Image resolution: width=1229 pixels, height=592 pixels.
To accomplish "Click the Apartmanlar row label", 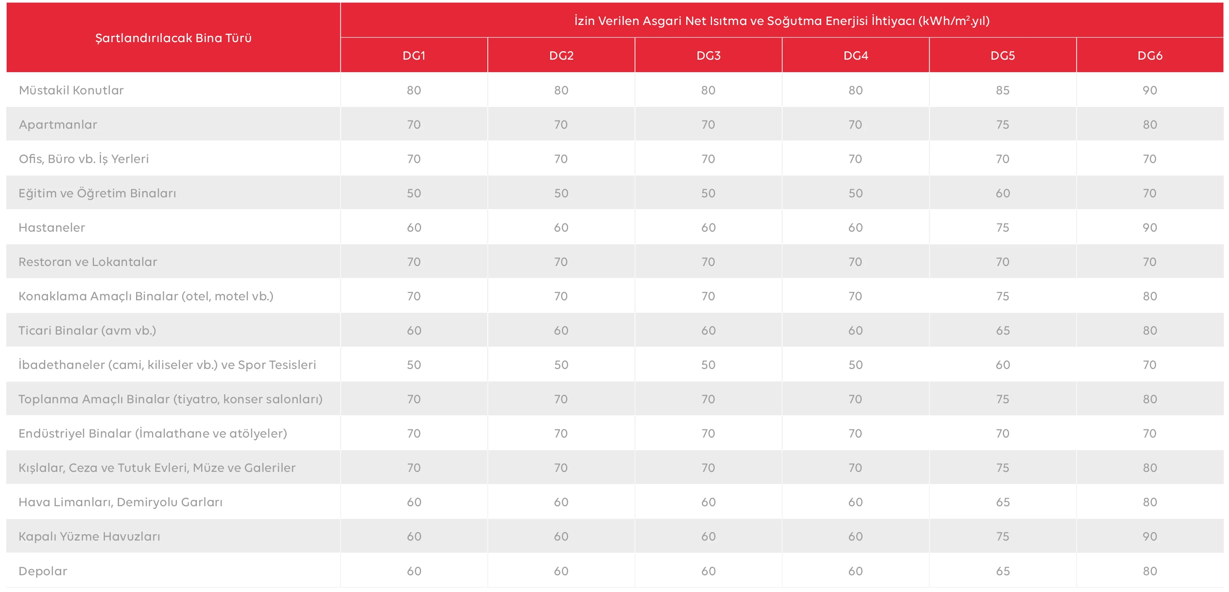I will click(x=58, y=124).
